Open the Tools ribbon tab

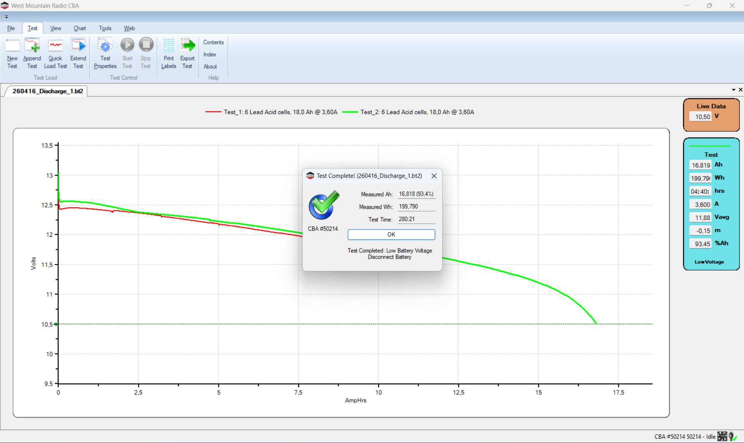pyautogui.click(x=105, y=28)
